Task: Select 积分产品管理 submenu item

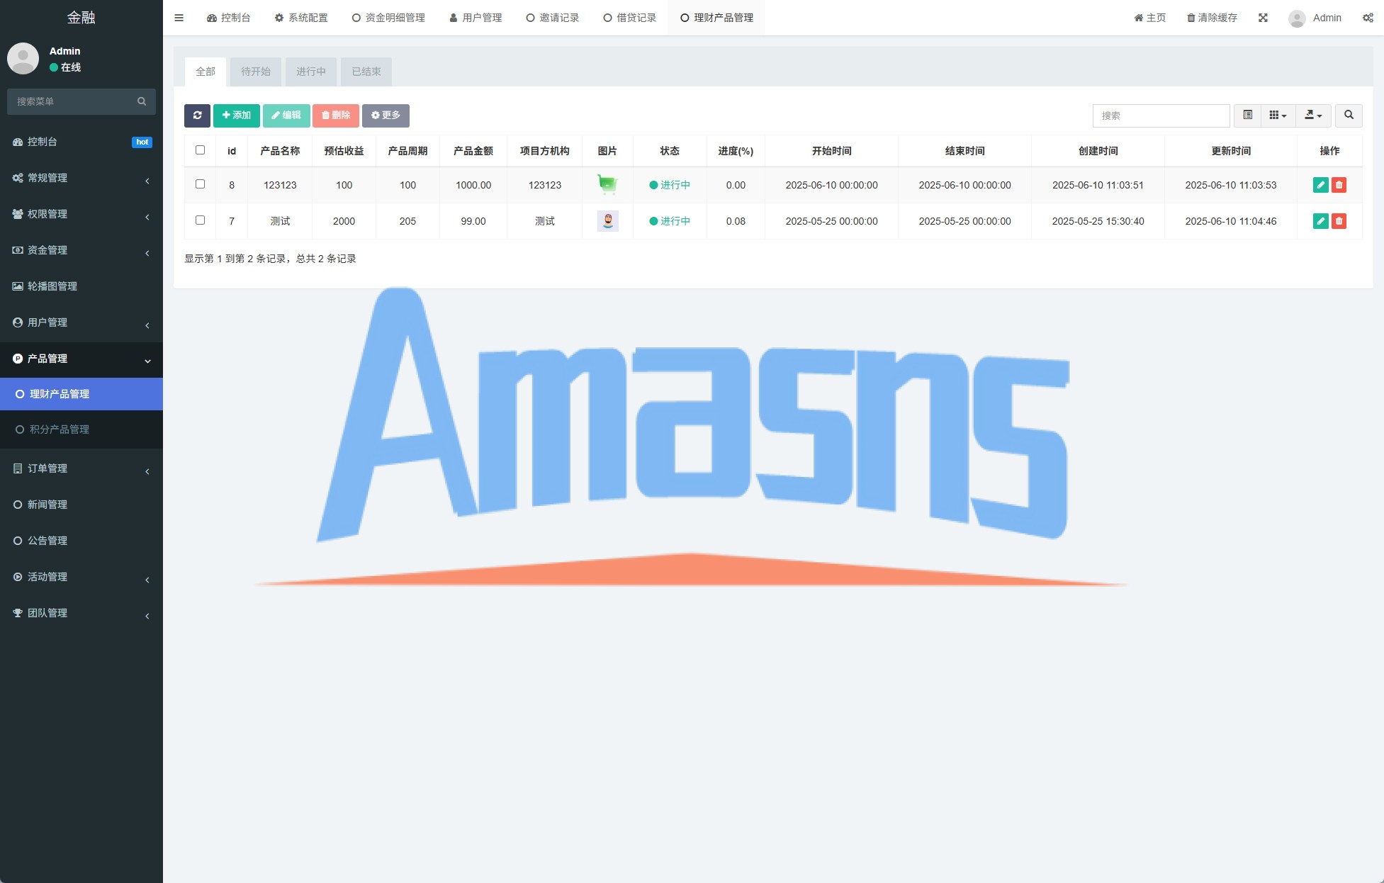Action: pos(81,429)
